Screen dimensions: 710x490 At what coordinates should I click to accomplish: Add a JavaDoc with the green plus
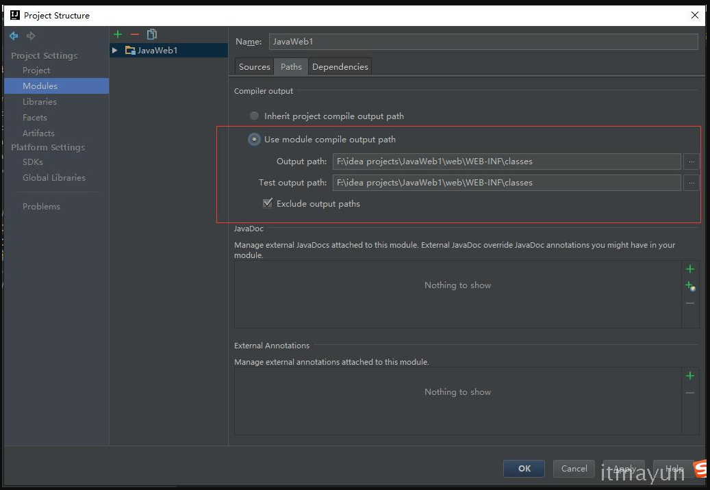click(x=690, y=269)
